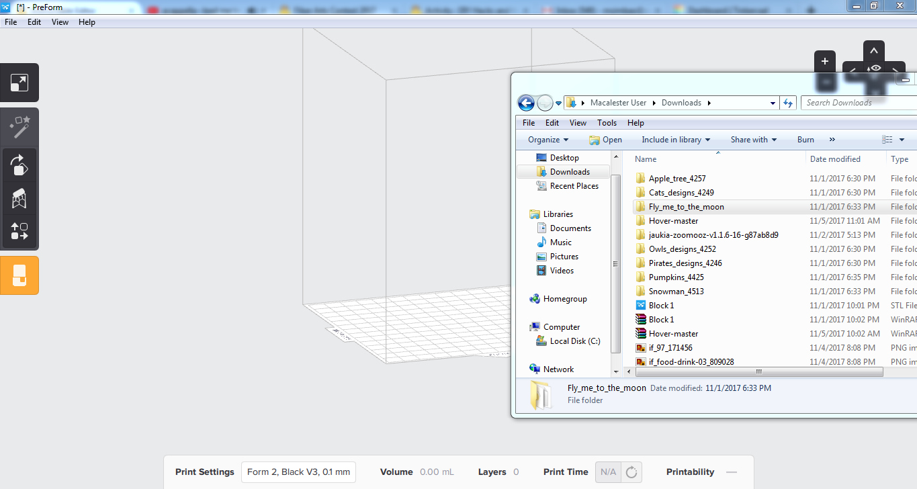The width and height of the screenshot is (917, 489).
Task: Show hidden toolbar commands with double chevron
Action: (x=832, y=140)
